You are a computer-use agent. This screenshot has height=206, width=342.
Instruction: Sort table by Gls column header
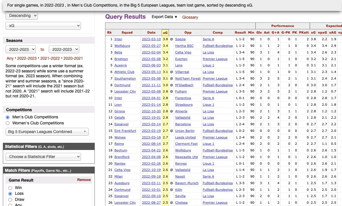[259, 32]
